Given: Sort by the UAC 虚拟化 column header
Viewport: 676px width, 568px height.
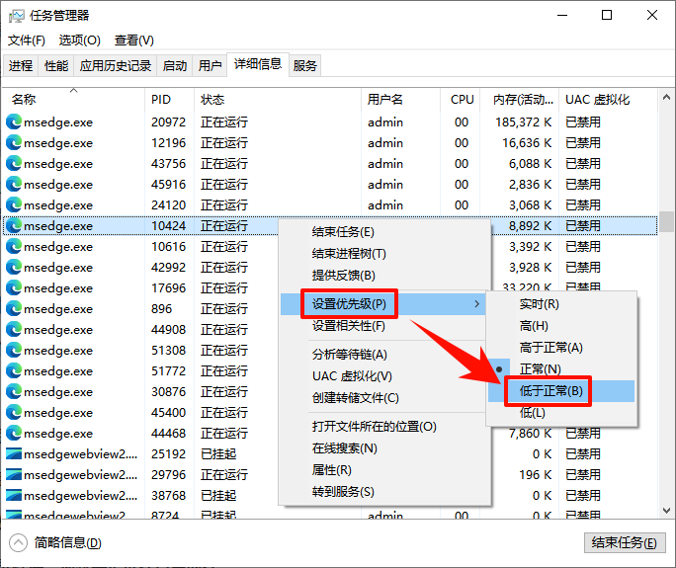Looking at the screenshot, I should click(609, 100).
